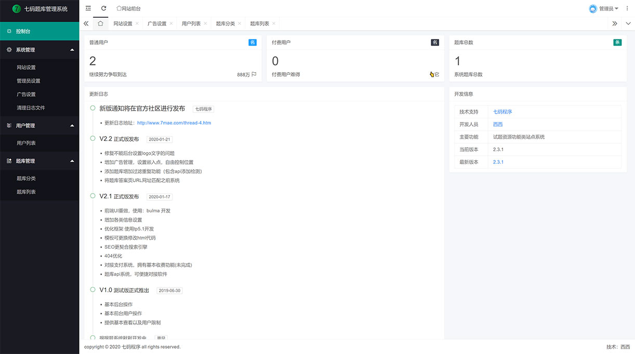Screen dimensions: 635x354
Task: Open the vertical dots menu top right
Action: [x=627, y=8]
